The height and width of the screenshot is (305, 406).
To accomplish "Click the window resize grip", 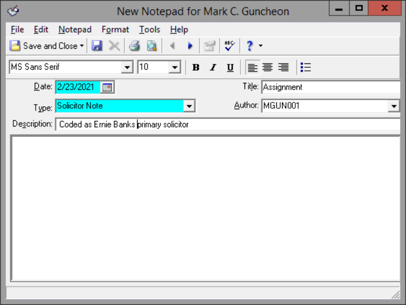I will point(396,295).
